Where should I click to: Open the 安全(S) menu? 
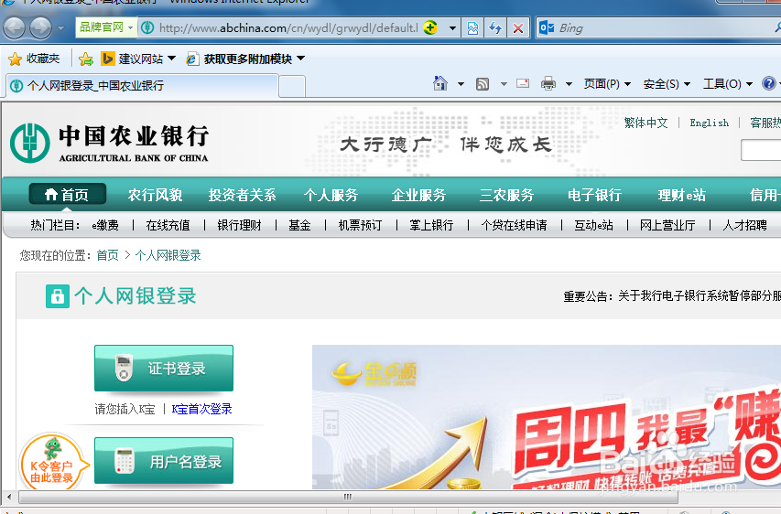click(667, 84)
